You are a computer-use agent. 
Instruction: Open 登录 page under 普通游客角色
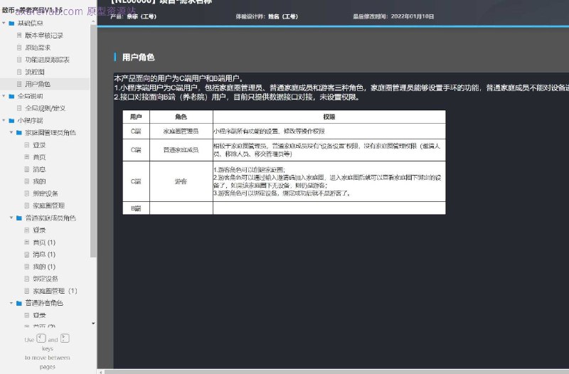(39, 315)
